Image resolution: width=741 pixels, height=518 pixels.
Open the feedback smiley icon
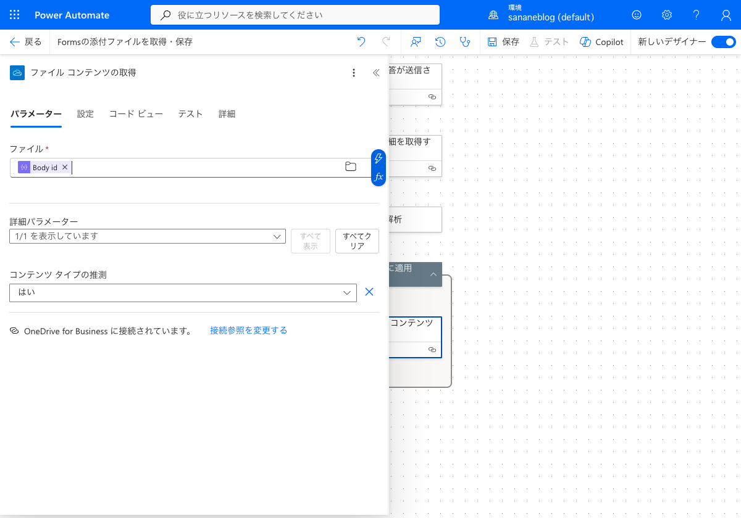coord(637,15)
